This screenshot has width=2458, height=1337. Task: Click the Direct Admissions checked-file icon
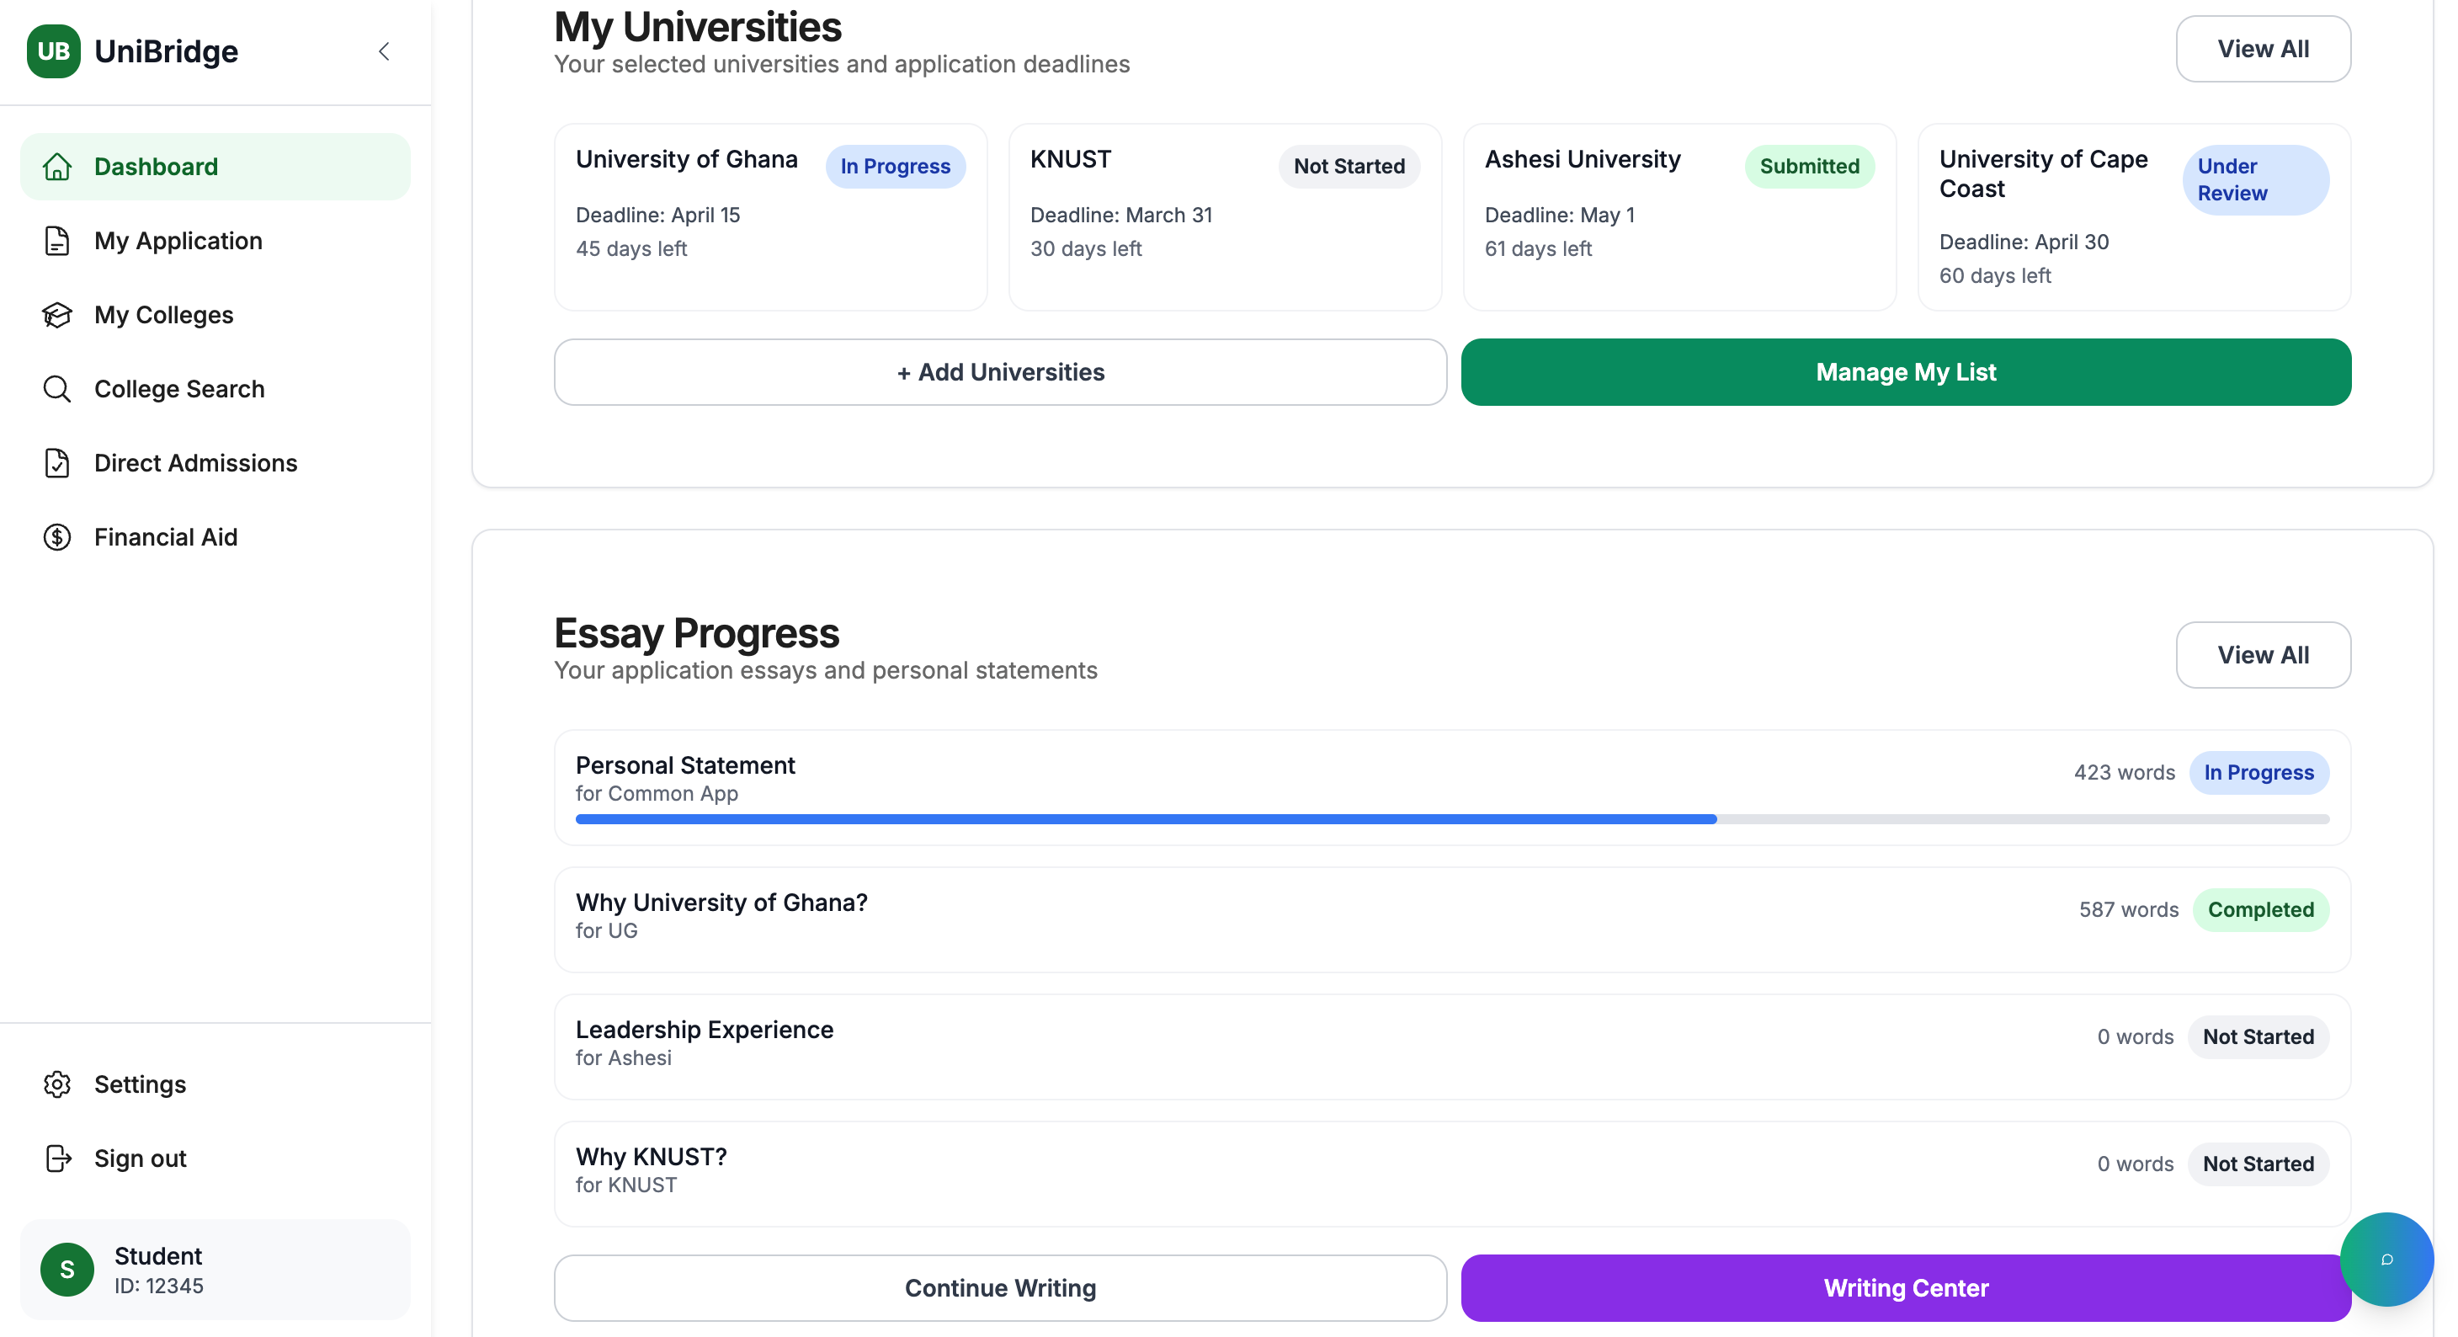click(57, 463)
